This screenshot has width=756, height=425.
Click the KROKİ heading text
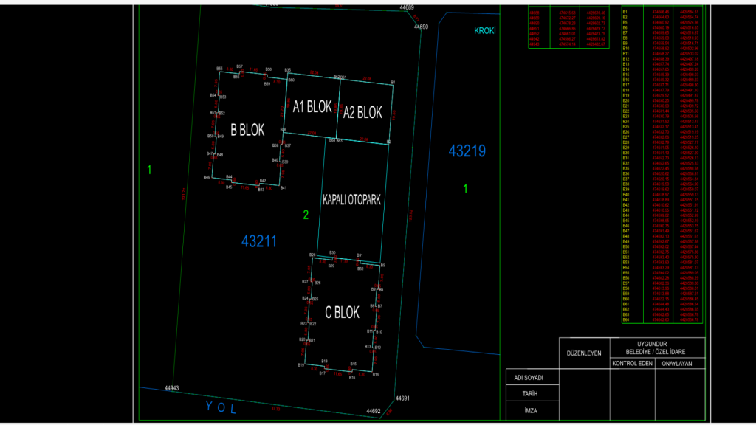[x=484, y=31]
